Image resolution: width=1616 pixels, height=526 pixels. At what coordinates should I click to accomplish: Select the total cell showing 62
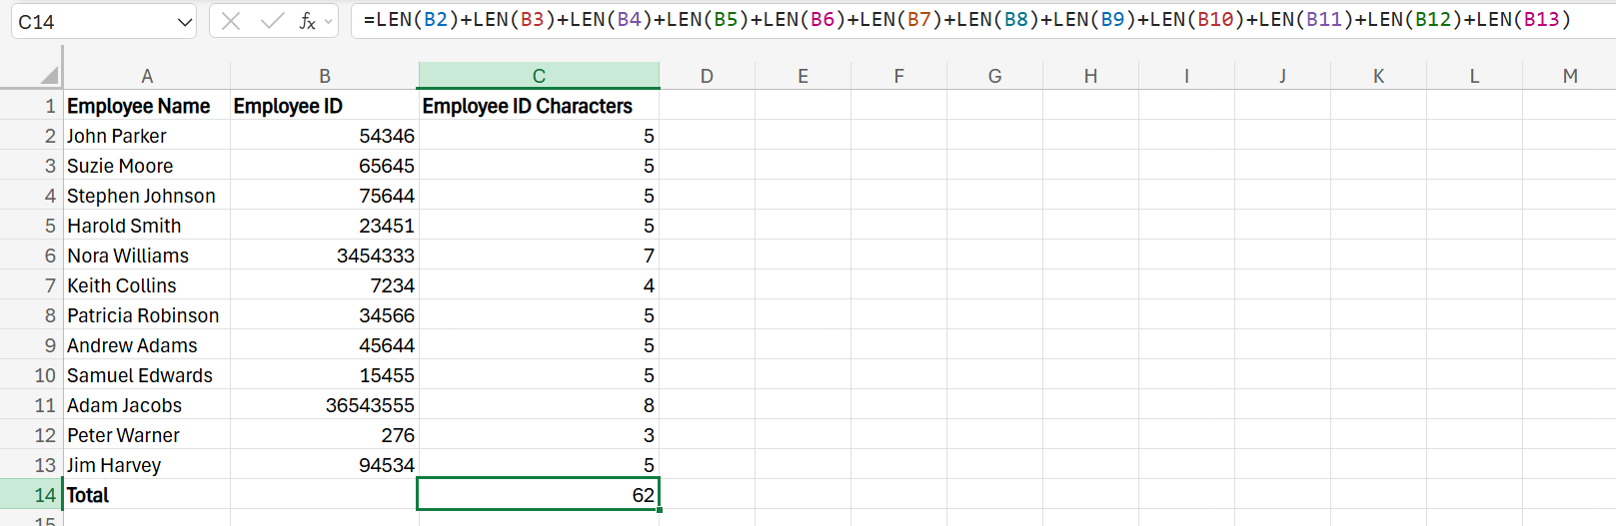click(x=539, y=495)
